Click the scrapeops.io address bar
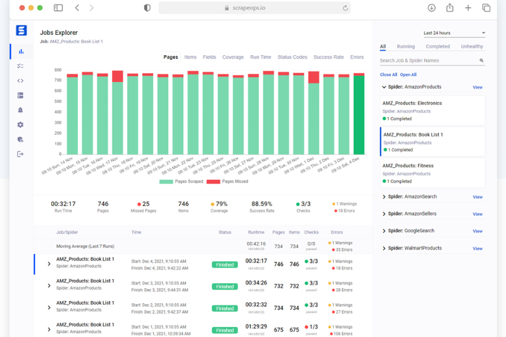 click(x=255, y=8)
